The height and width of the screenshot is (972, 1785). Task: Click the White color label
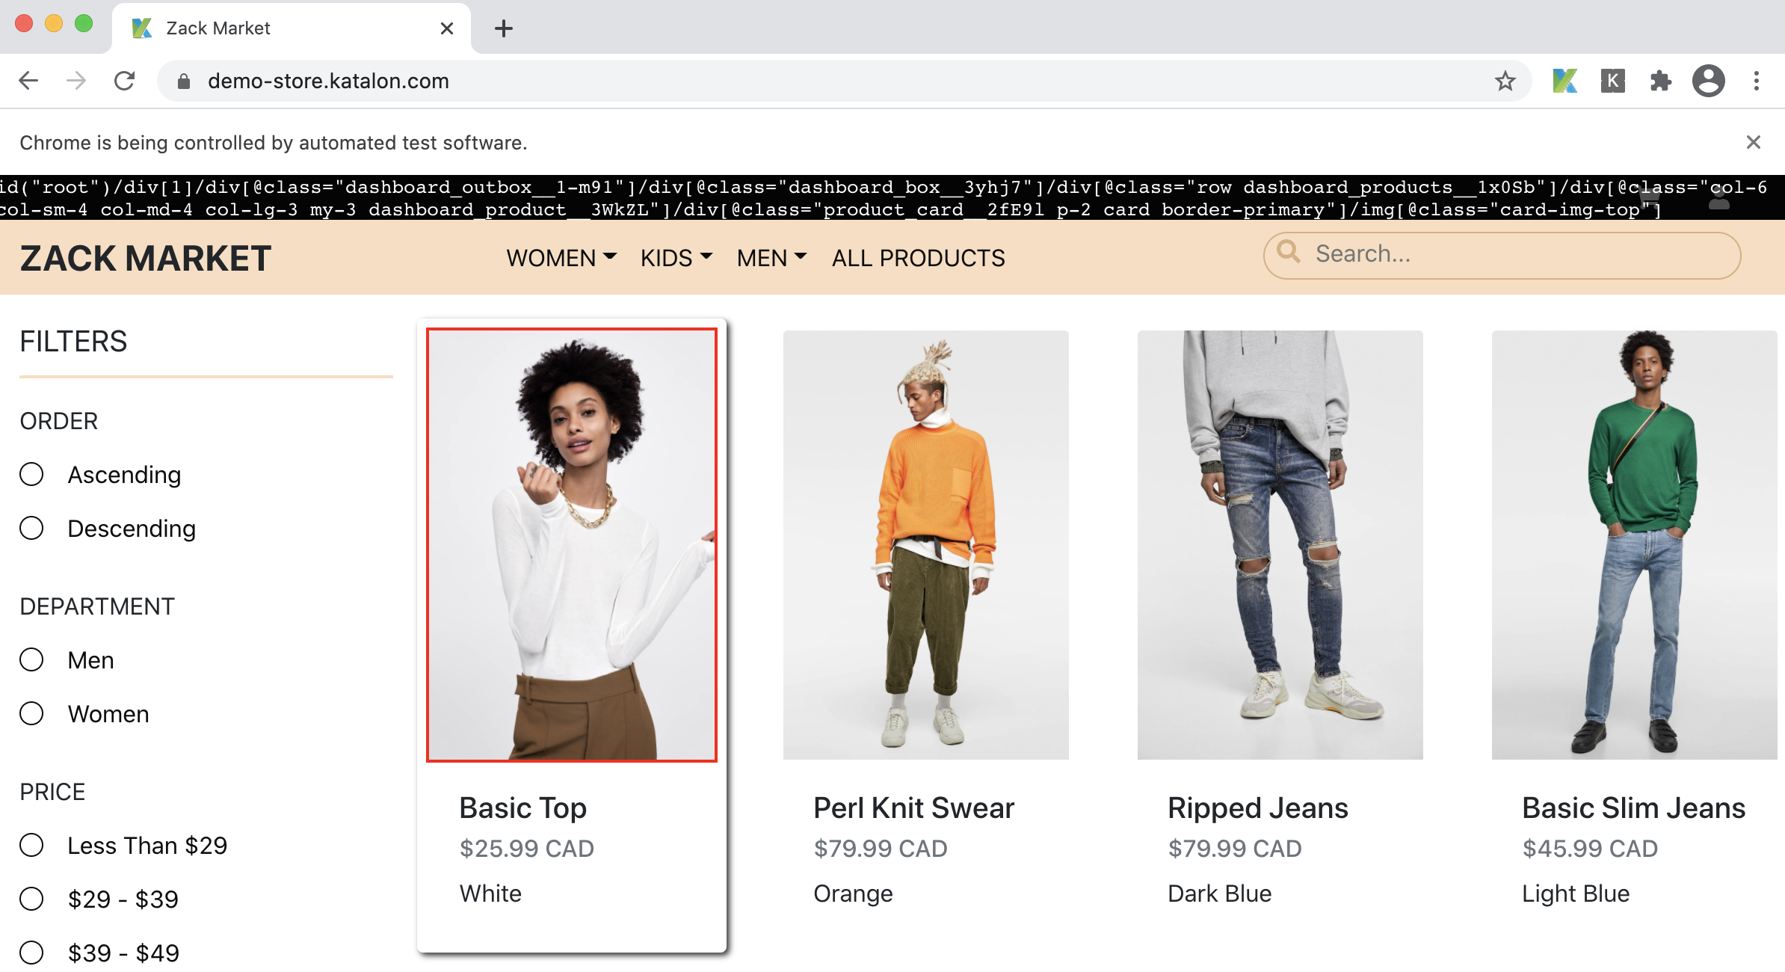click(490, 893)
